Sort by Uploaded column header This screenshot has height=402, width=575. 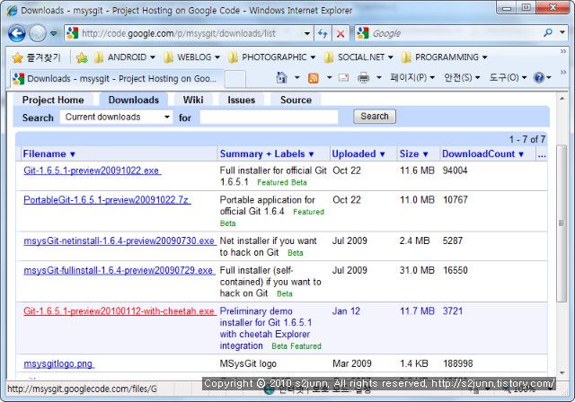point(358,154)
